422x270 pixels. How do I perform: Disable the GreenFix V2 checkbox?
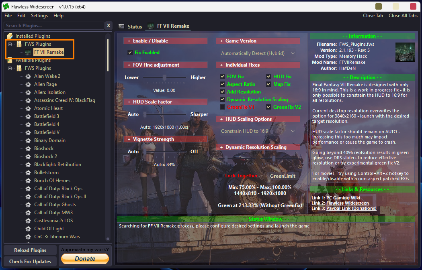(268, 107)
